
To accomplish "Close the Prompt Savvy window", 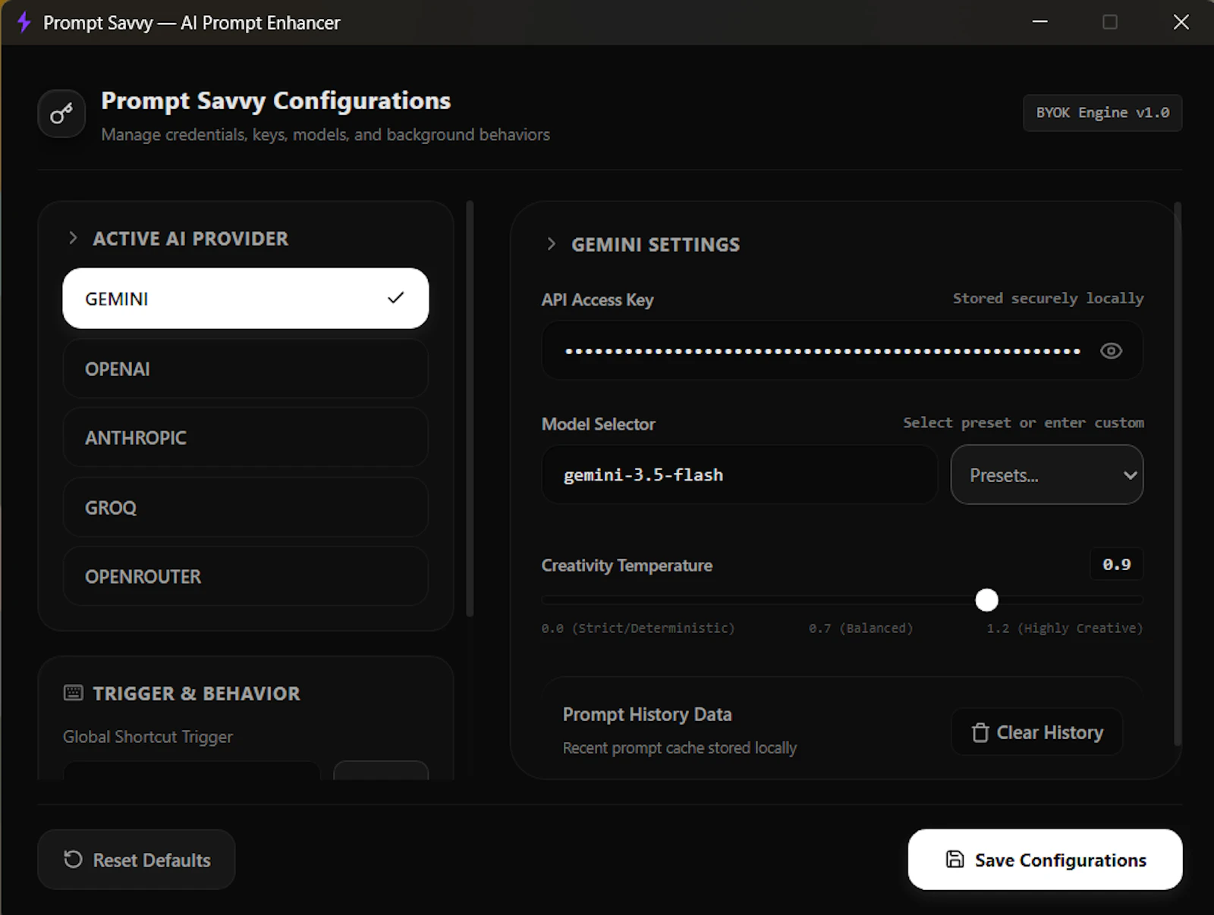I will coord(1181,22).
